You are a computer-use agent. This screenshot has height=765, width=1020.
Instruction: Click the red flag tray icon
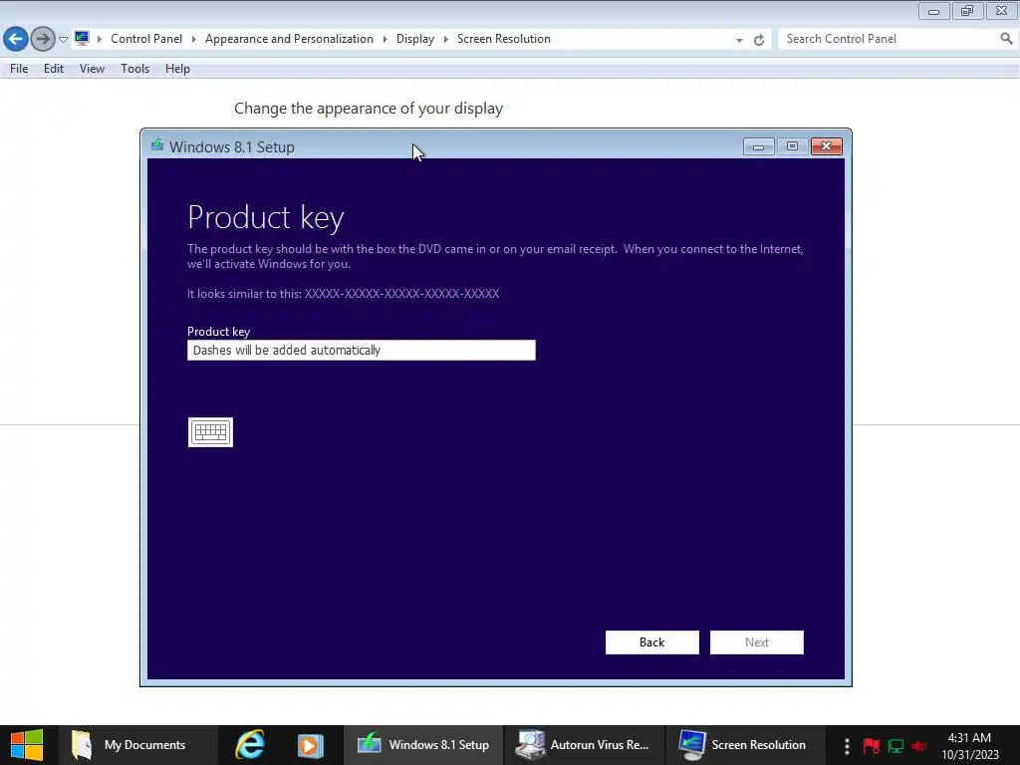pos(871,745)
